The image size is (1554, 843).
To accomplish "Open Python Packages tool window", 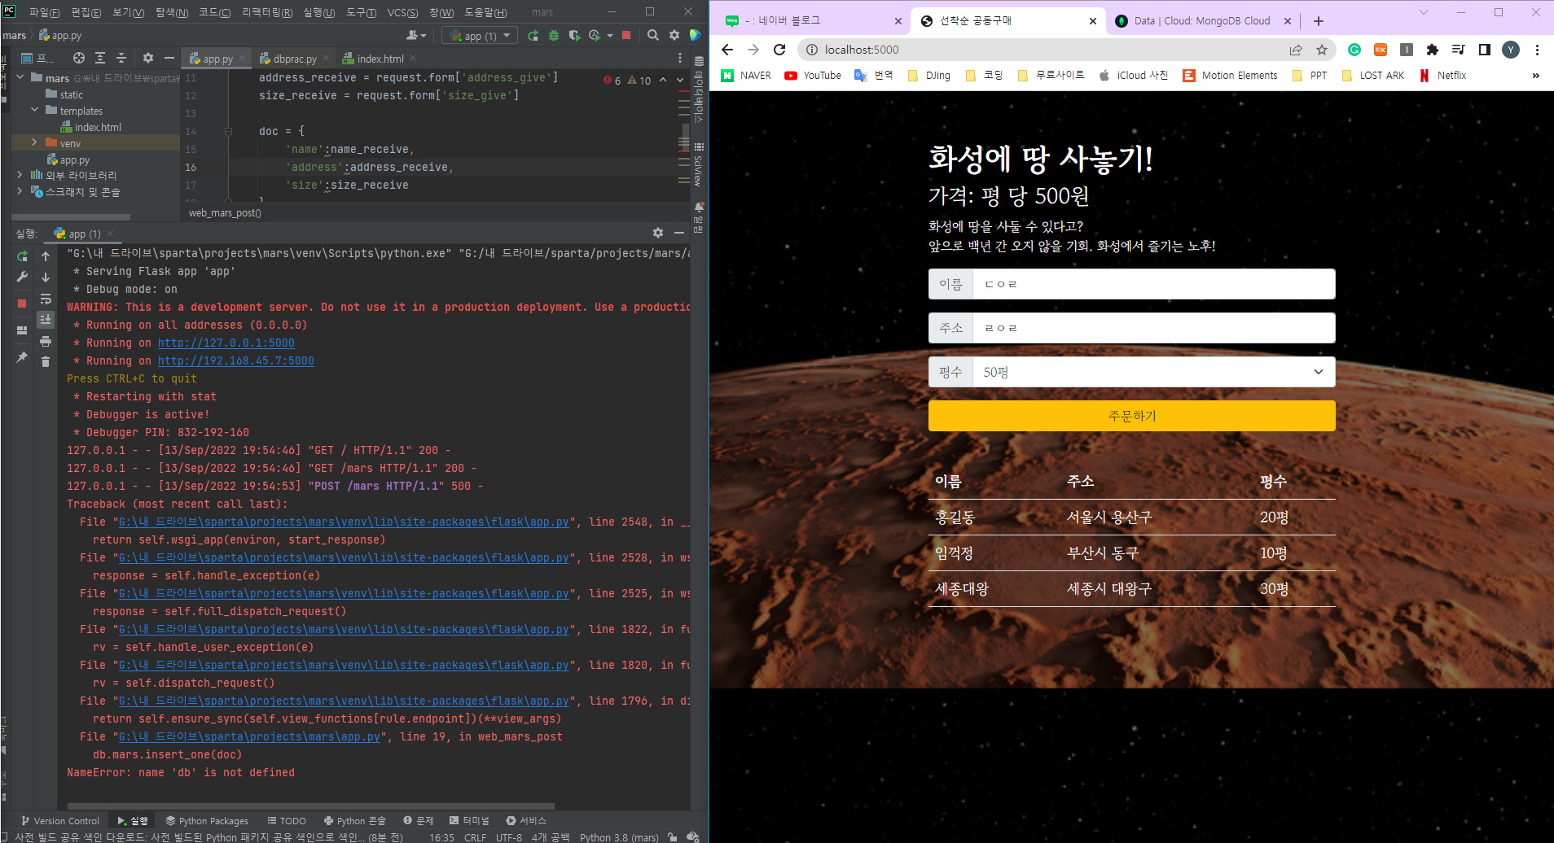I will click(207, 821).
